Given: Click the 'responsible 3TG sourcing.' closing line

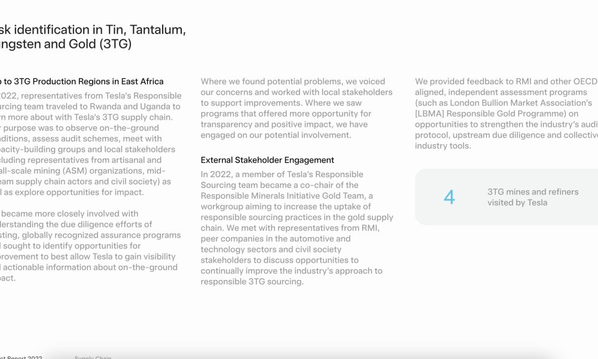Looking at the screenshot, I should 252,282.
